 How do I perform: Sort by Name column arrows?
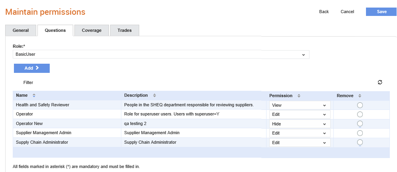(x=34, y=96)
